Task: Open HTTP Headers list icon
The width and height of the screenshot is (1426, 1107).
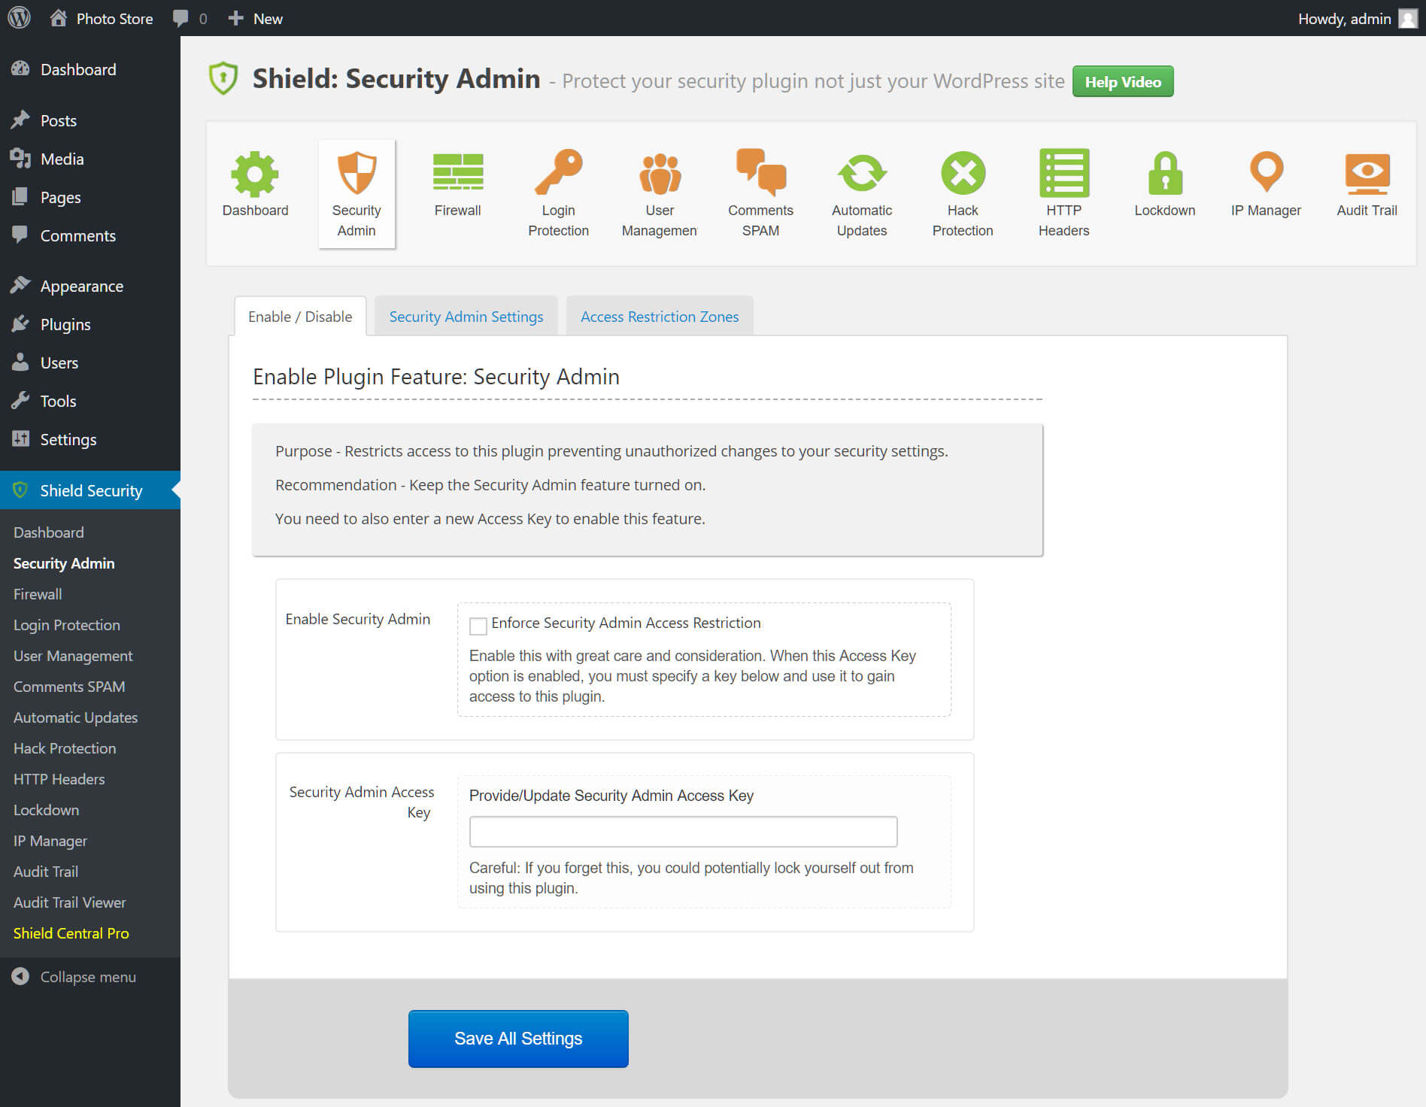Action: click(1064, 173)
